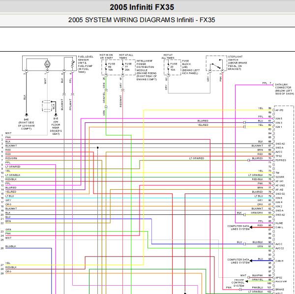Click the 'B15 (ON FLOOR NEAR DRIVER'S SEAT)' label
Image resolution: width=295 pixels, height=294 pixels.
(x=56, y=126)
